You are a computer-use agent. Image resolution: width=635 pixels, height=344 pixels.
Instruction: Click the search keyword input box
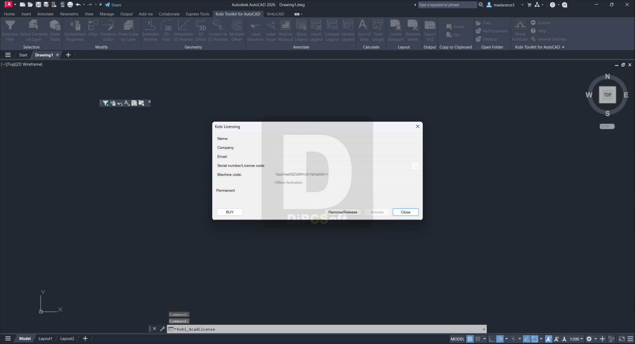[x=447, y=5]
